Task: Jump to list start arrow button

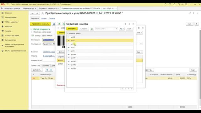Action: (122, 89)
